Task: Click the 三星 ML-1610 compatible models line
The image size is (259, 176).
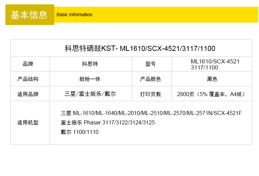Action: 151,113
